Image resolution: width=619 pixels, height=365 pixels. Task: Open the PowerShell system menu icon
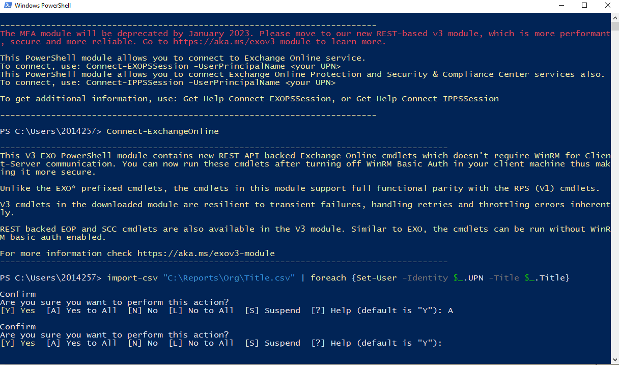[x=7, y=6]
